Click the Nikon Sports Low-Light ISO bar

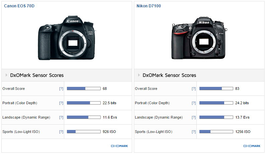click(216, 132)
